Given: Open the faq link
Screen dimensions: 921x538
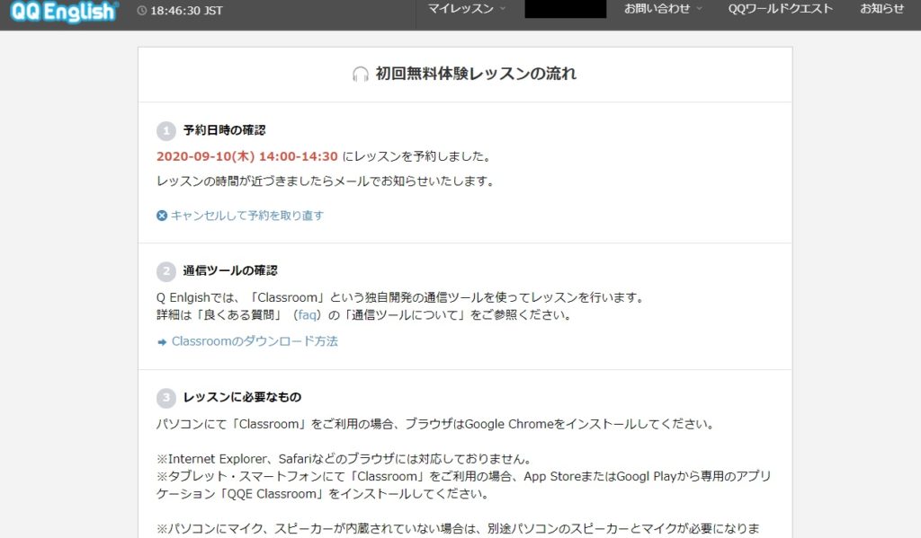Looking at the screenshot, I should pyautogui.click(x=308, y=315).
